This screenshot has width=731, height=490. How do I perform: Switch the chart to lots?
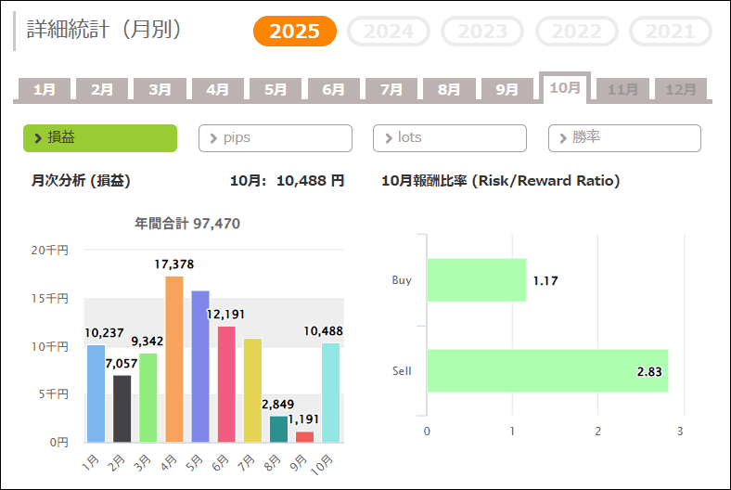[450, 138]
